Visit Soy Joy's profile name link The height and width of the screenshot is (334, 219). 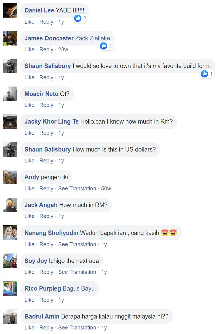pyautogui.click(x=36, y=261)
